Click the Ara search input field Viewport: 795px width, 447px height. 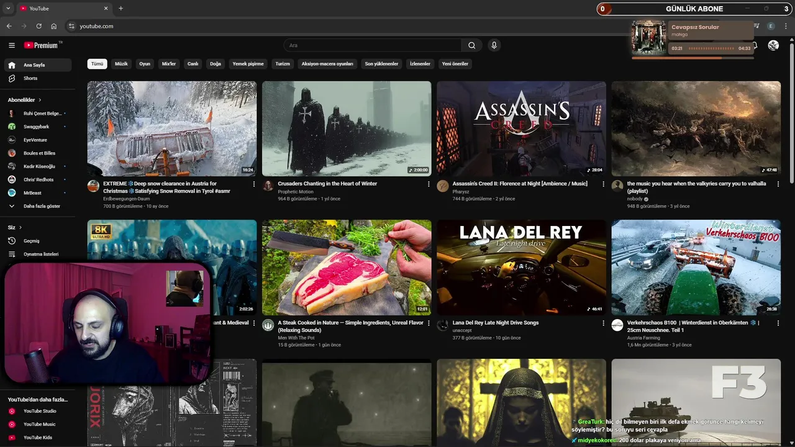tap(373, 45)
